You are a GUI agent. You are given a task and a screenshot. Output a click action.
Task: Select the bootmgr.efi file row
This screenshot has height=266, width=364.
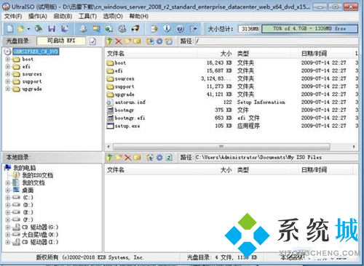(231, 118)
